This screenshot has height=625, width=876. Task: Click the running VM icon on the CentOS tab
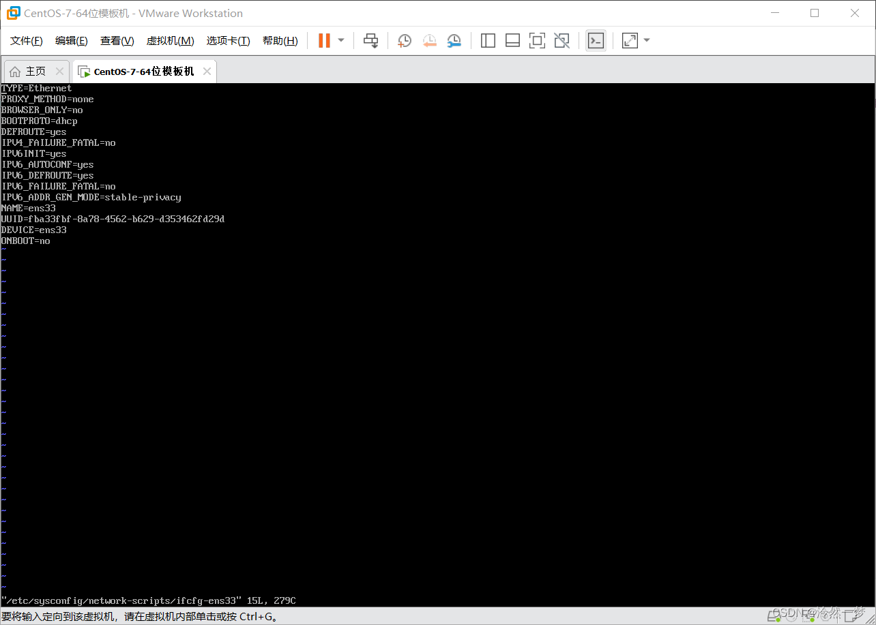[x=84, y=72]
